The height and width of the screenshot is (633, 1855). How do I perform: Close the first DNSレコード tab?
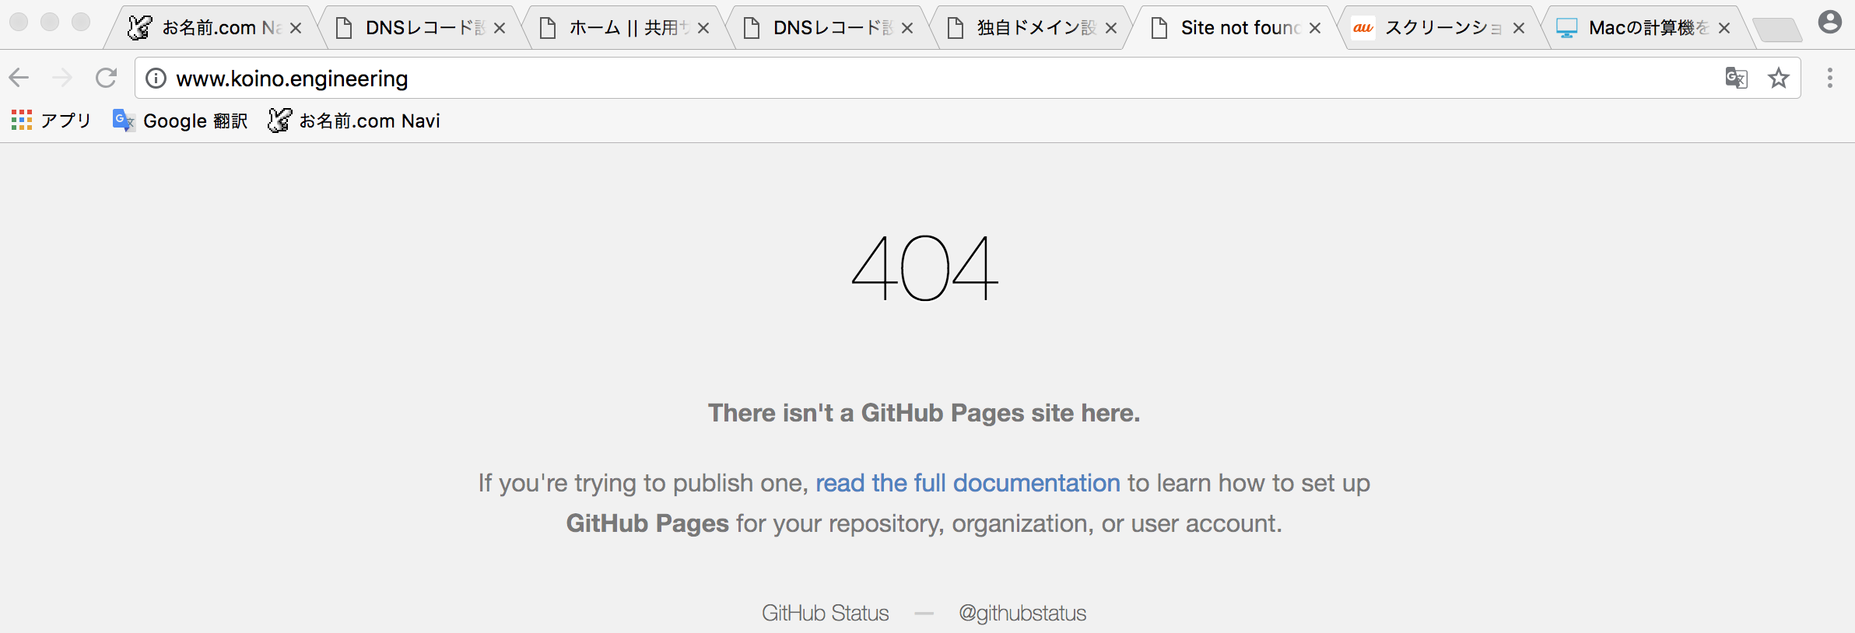coord(500,28)
